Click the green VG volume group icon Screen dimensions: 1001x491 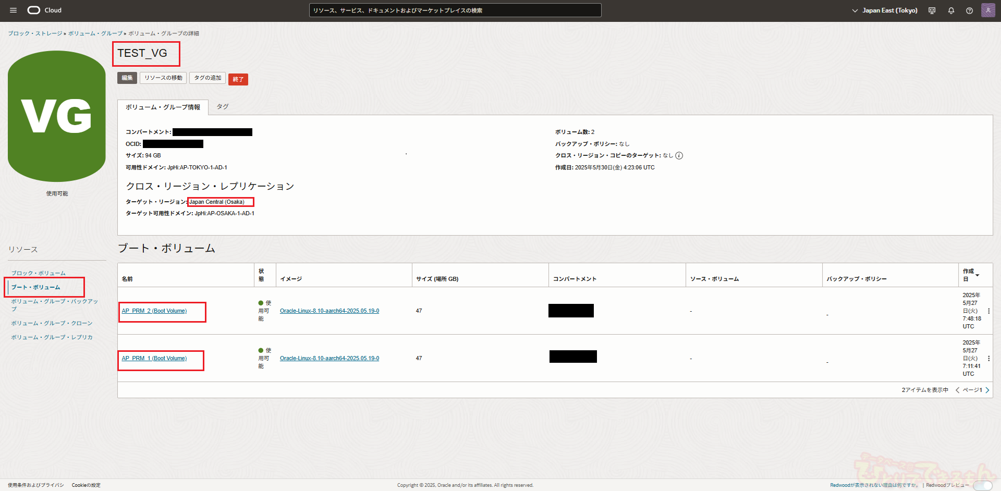point(57,116)
